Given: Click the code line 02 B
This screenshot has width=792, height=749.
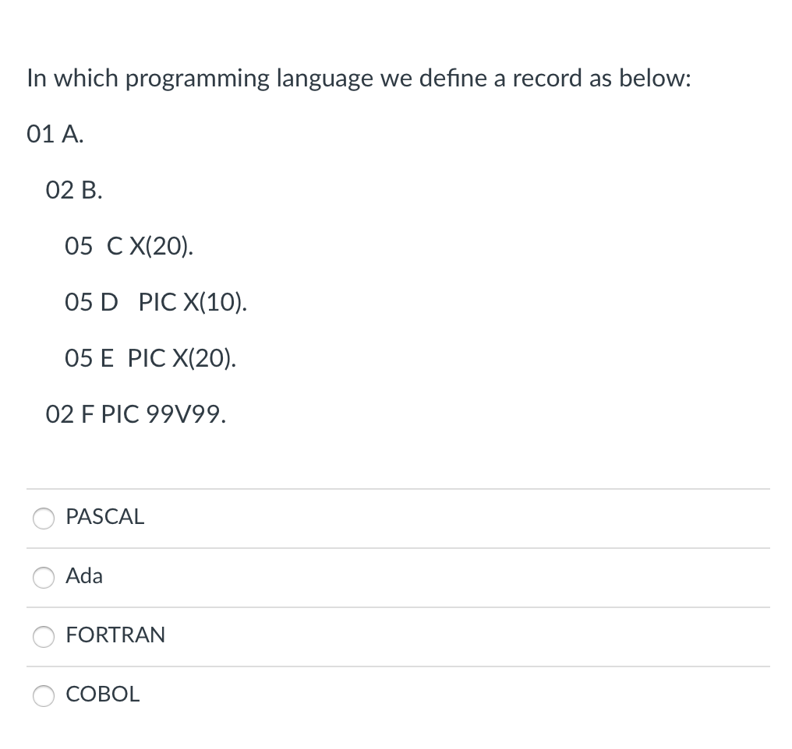Looking at the screenshot, I should click(x=73, y=191).
